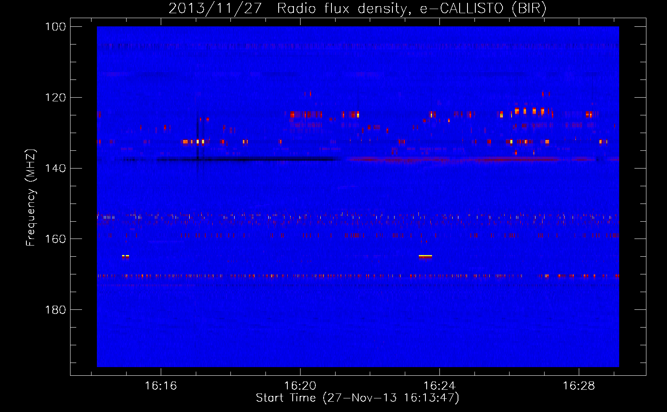Image resolution: width=667 pixels, height=412 pixels.
Task: Click the 160 frequency tick label
Action: [56, 239]
